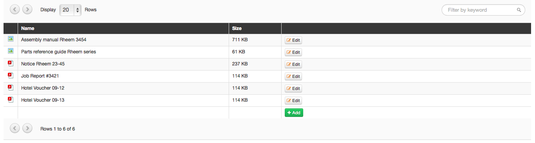The width and height of the screenshot is (535, 143).
Task: Edit Hotel Voucher 09-13 entry
Action: 293,101
